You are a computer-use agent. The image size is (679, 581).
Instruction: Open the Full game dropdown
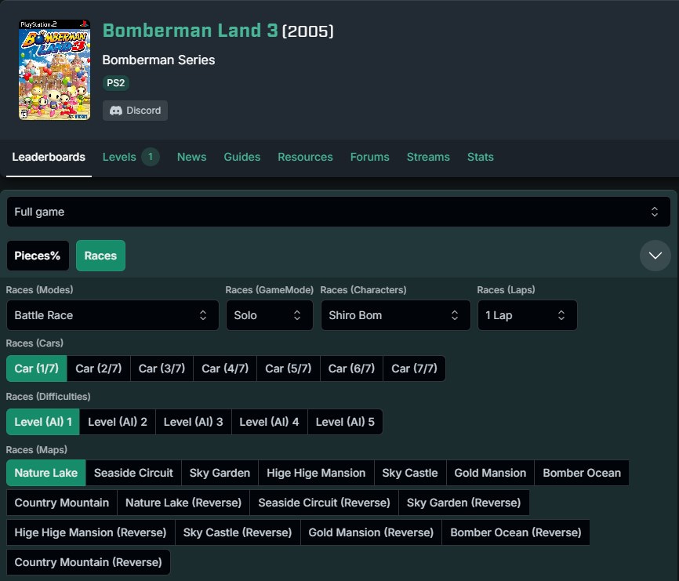tap(339, 212)
